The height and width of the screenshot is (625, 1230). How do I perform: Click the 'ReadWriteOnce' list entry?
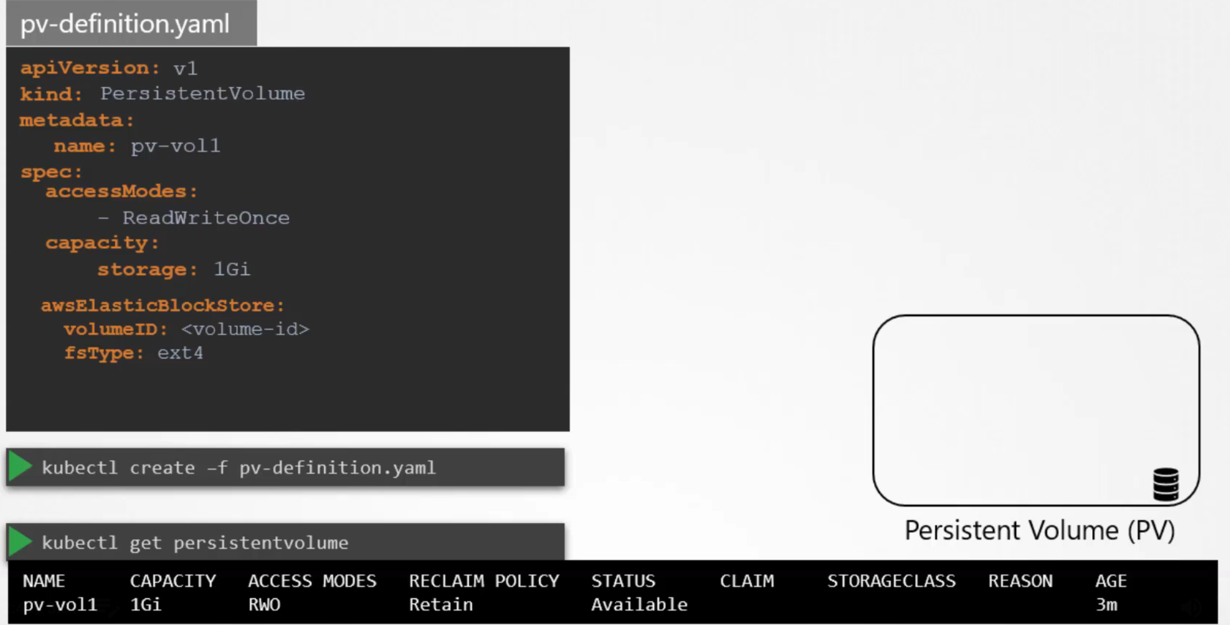[206, 218]
